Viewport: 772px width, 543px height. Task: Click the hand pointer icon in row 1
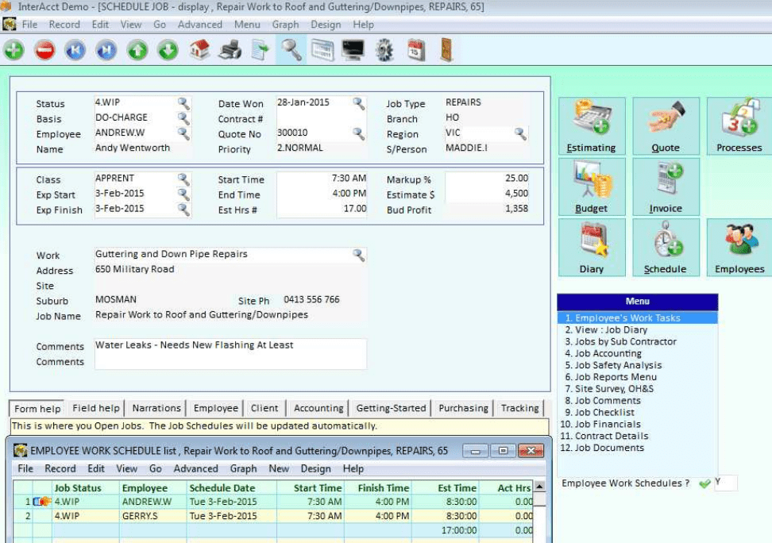tap(42, 502)
